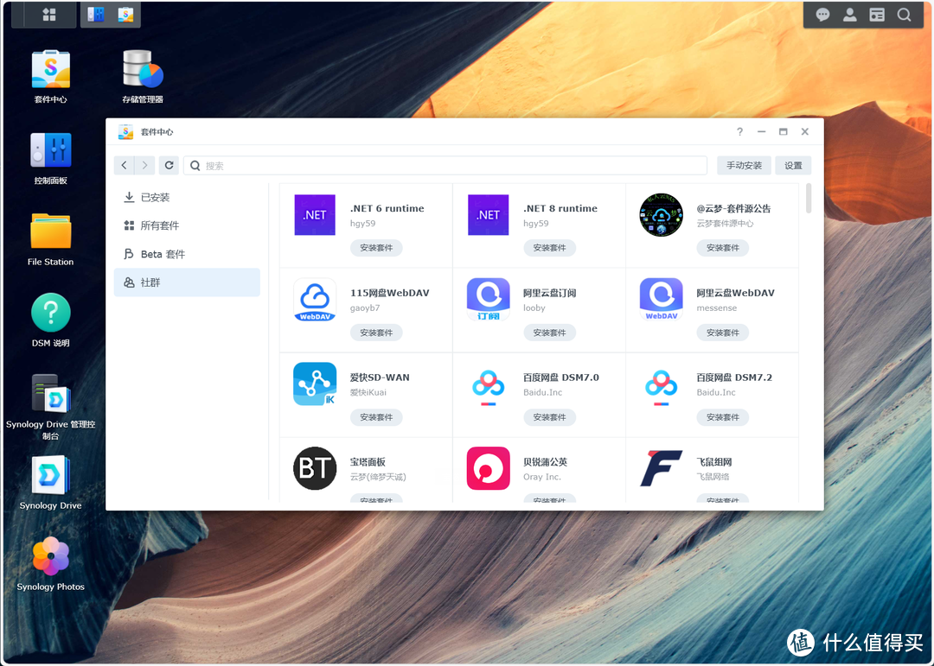
Task: Open 套件中心 desktop icon
Action: click(x=51, y=76)
